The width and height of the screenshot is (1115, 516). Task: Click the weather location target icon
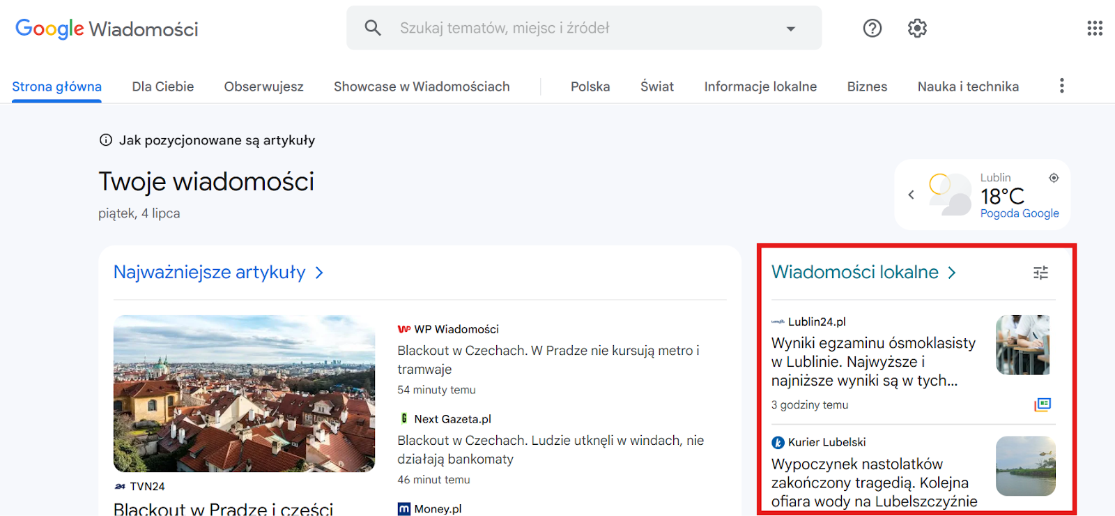point(1054,178)
